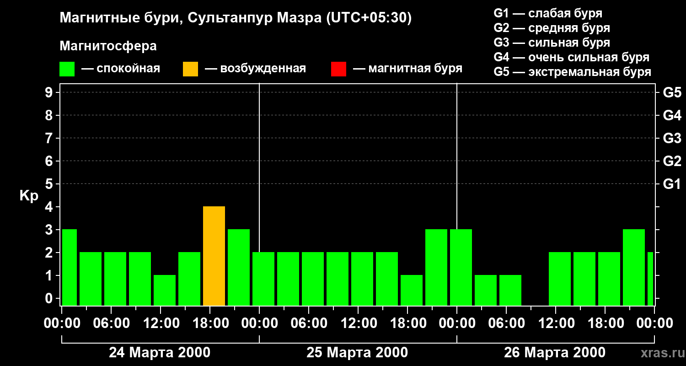Click the '— спокойная' legend label
This screenshot has height=366, width=686.
pyautogui.click(x=121, y=69)
